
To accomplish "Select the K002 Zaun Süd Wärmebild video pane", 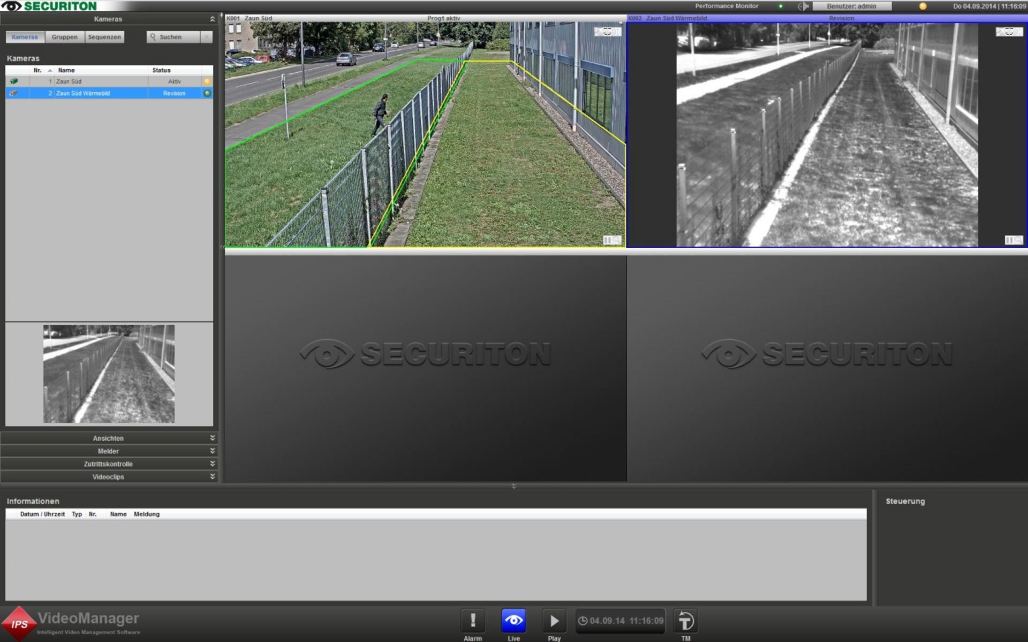I will [x=827, y=134].
